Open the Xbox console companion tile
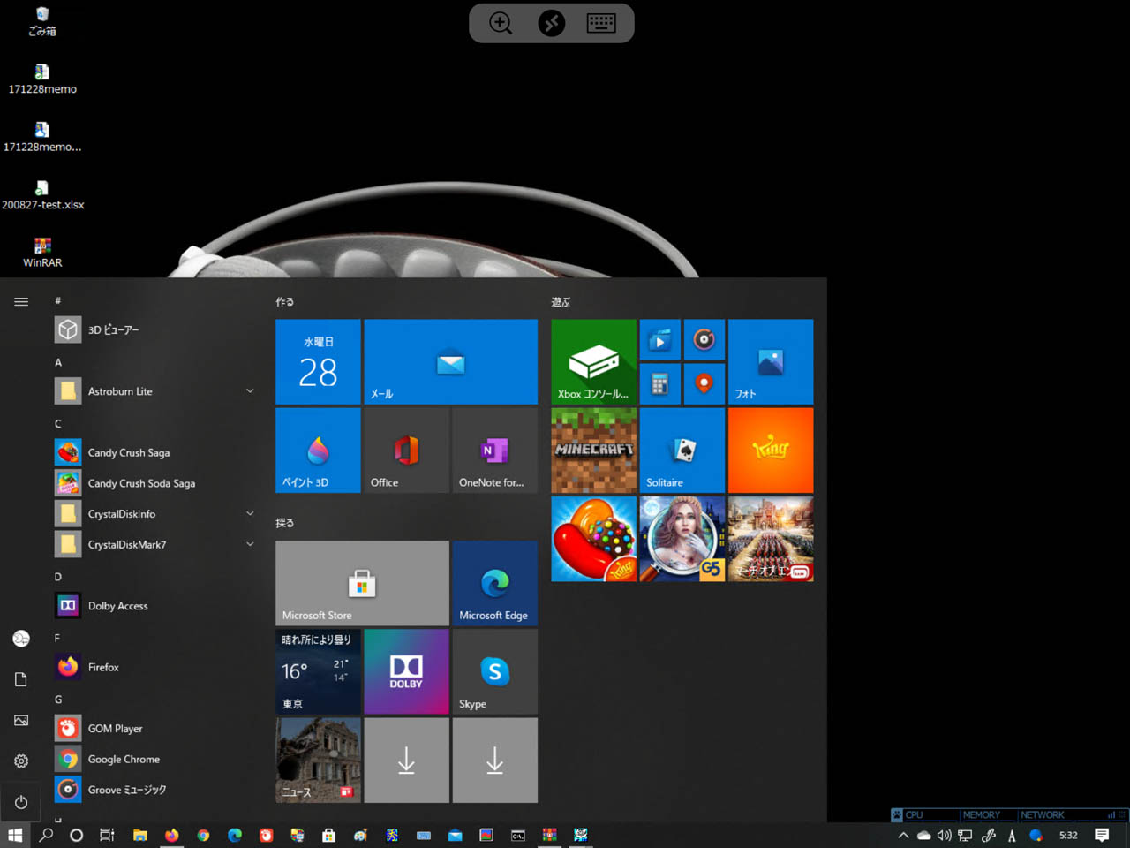 coord(593,362)
